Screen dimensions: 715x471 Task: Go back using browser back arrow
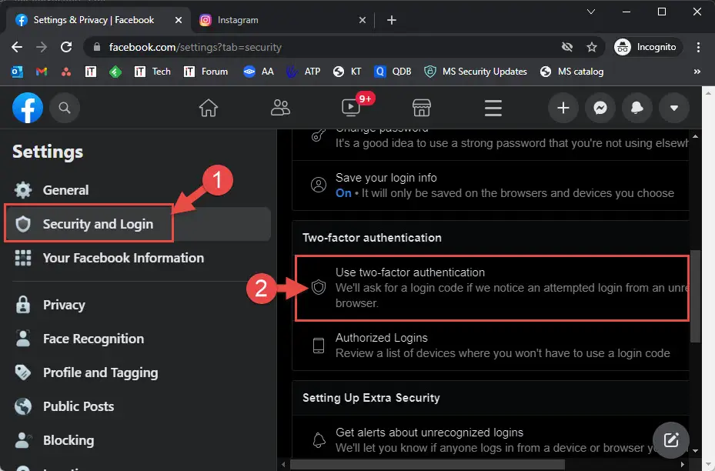pos(17,47)
